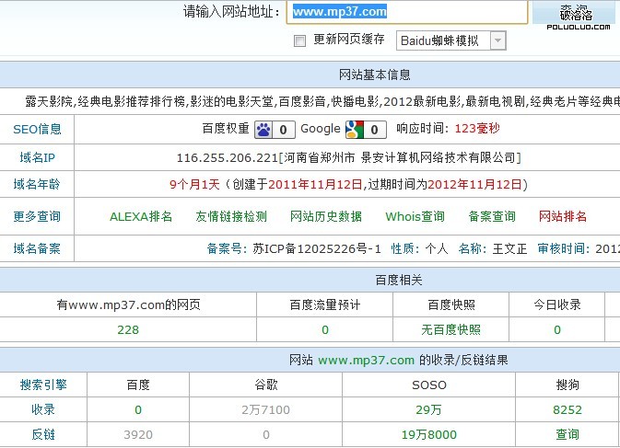Click the Baidu paw weight icon

[x=264, y=130]
